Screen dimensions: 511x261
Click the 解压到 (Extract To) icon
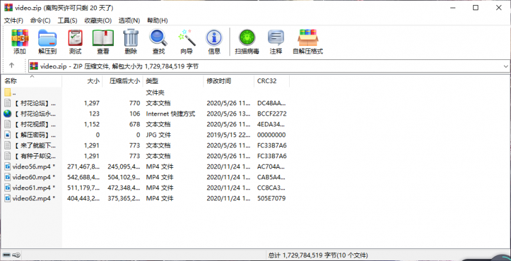(47, 41)
